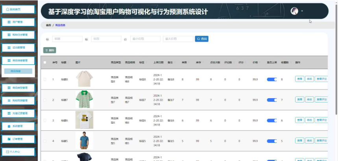The height and width of the screenshot is (161, 338).
Task: Focus the 标题 search input
Action: [x=67, y=39]
